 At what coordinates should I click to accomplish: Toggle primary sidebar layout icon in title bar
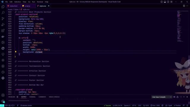tap(161, 2)
